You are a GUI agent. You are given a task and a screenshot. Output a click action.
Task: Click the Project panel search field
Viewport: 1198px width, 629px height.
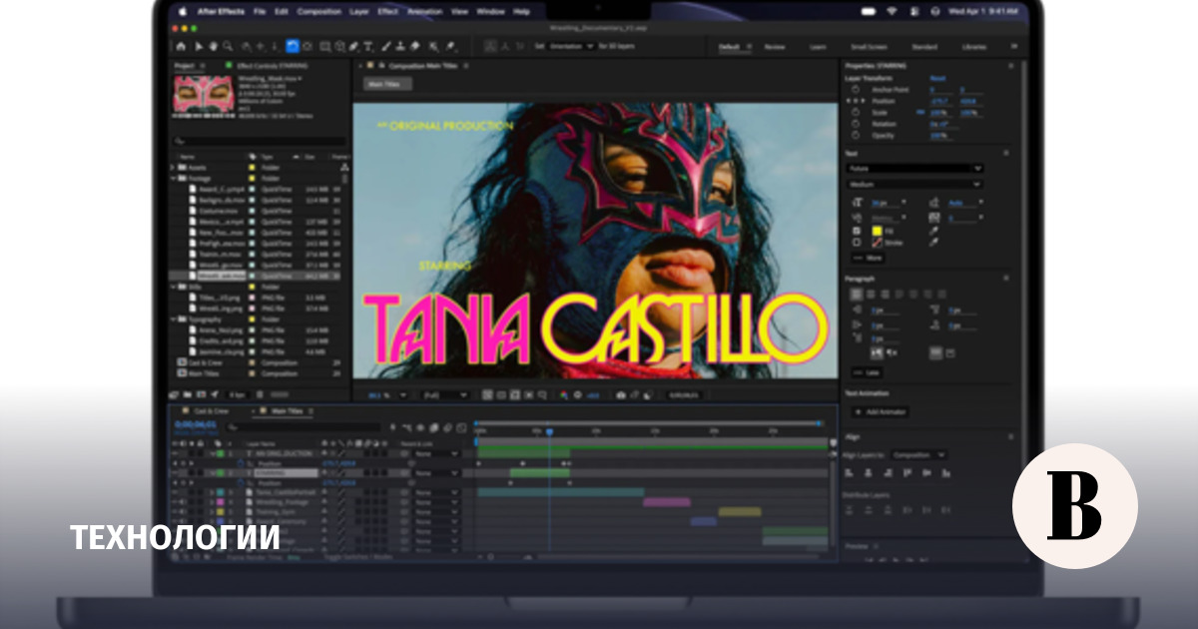click(261, 142)
